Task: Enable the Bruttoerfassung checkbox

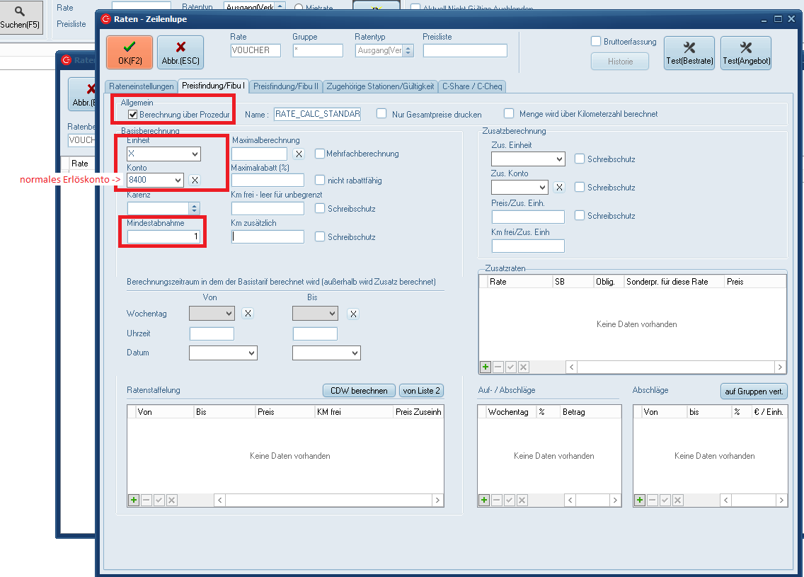Action: pos(596,42)
